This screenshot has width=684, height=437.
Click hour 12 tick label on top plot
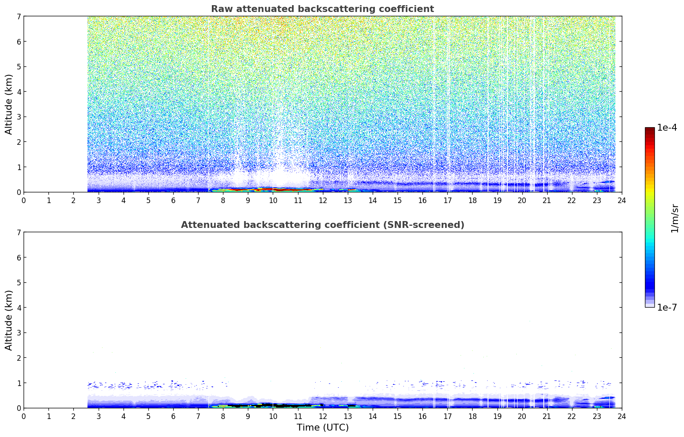click(x=322, y=201)
